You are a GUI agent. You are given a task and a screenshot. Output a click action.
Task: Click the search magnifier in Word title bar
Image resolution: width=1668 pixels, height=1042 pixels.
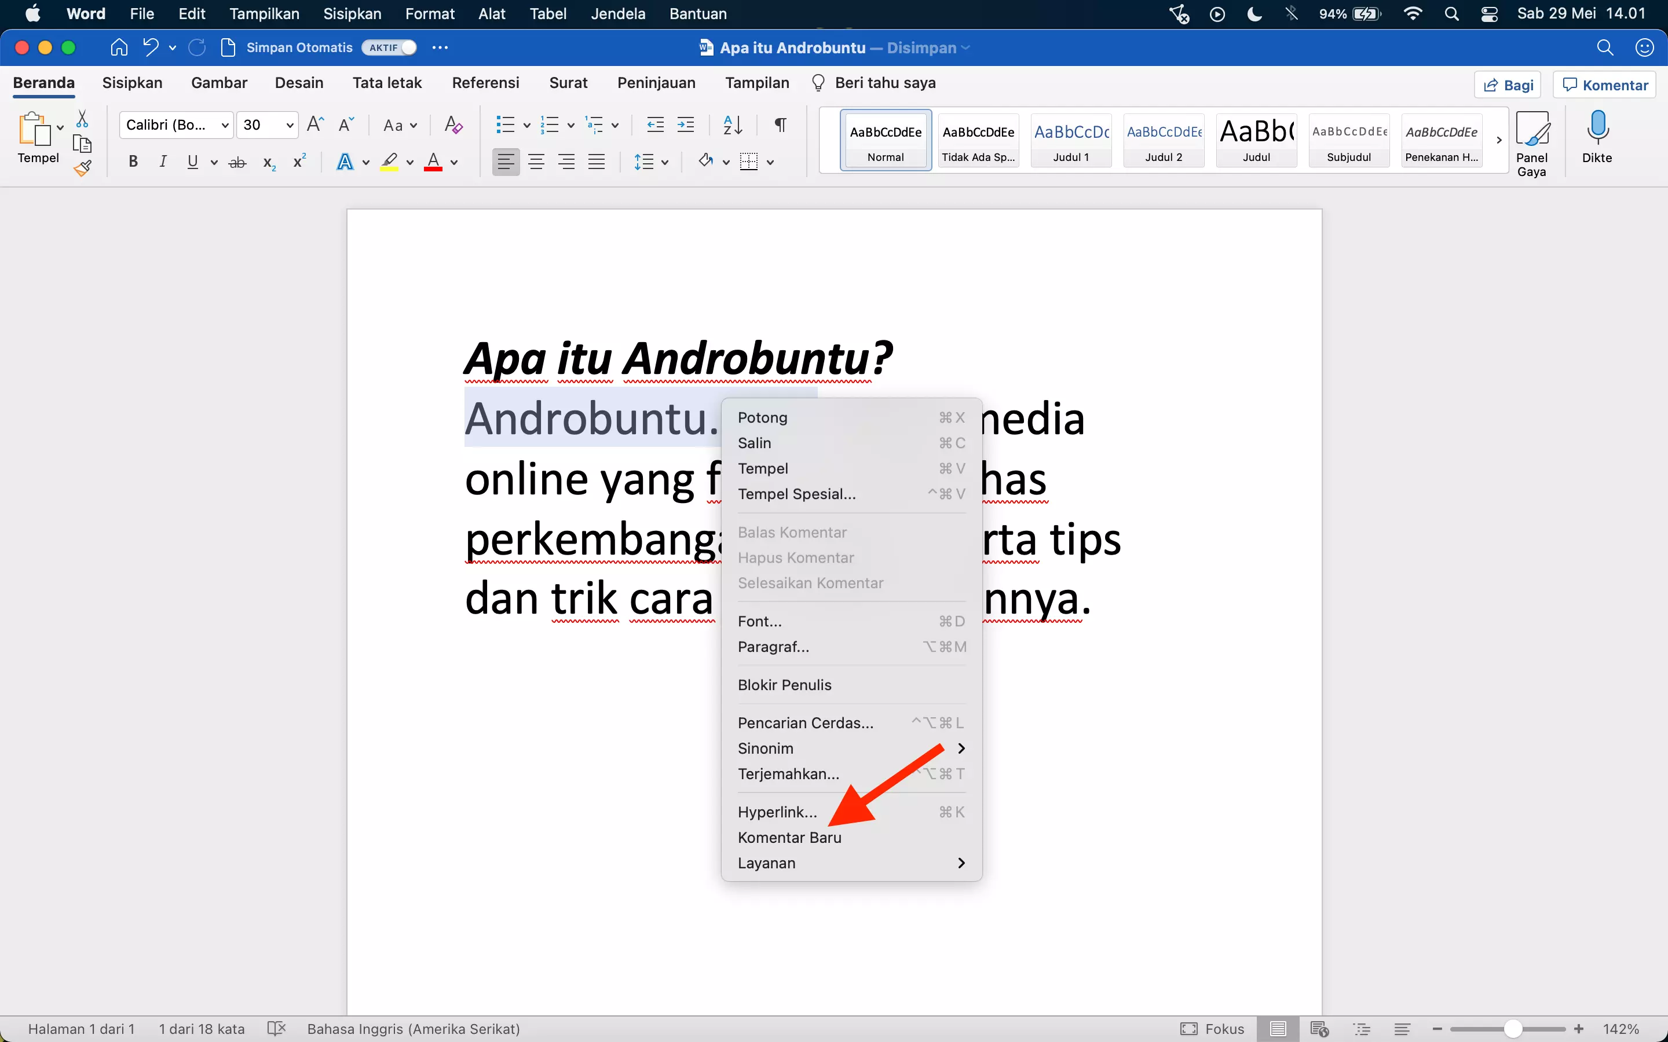click(x=1605, y=47)
